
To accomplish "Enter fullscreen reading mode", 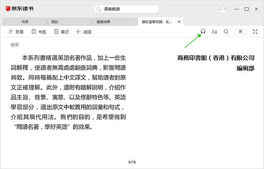I will point(255,32).
